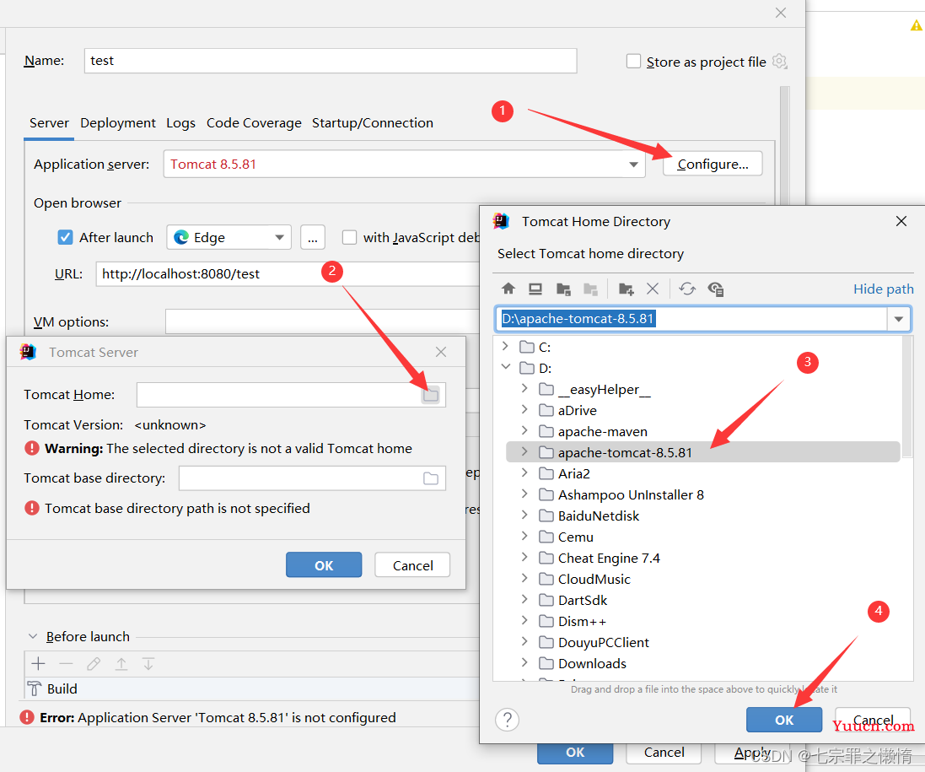Open Store as project file settings gear
925x772 pixels.
coord(780,61)
